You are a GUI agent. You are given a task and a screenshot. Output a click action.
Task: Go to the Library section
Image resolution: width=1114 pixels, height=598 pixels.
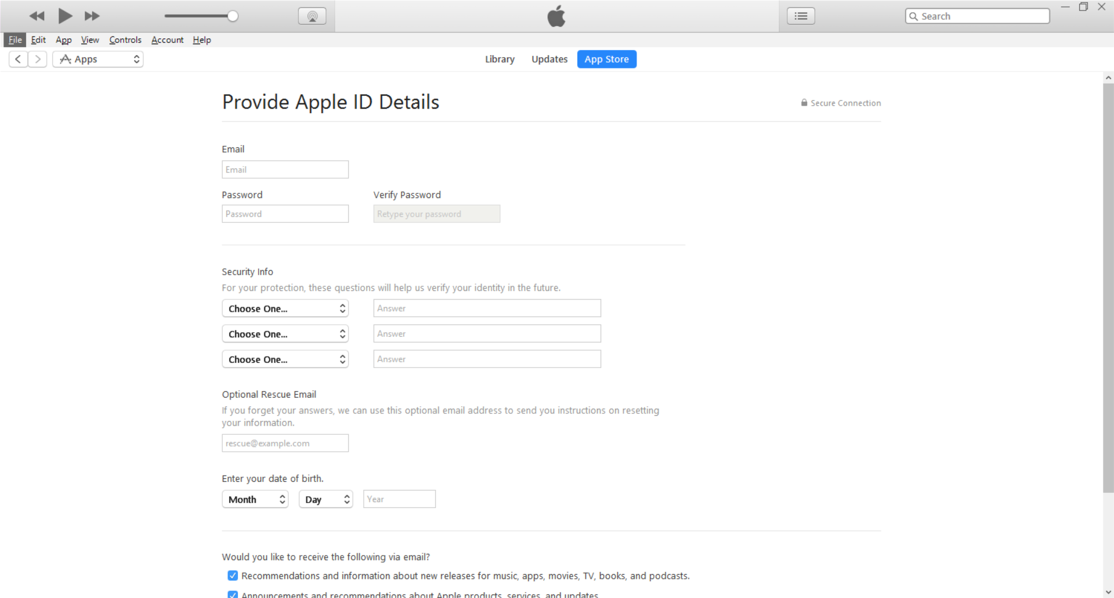[x=500, y=59]
